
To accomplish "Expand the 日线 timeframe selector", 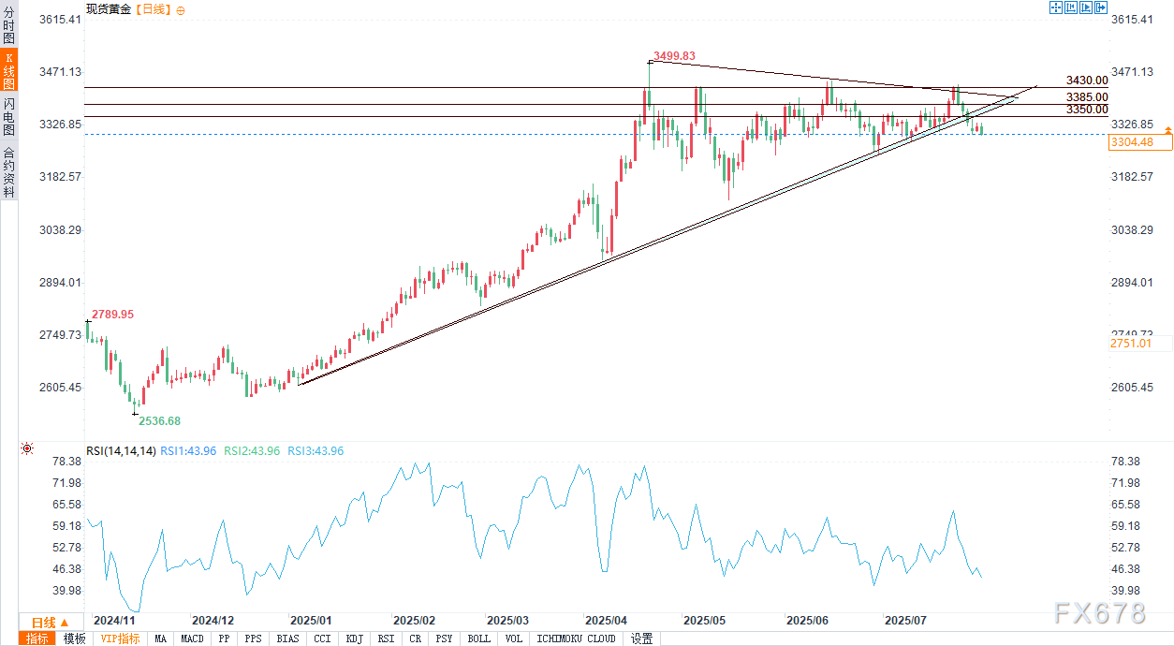I will coord(50,623).
